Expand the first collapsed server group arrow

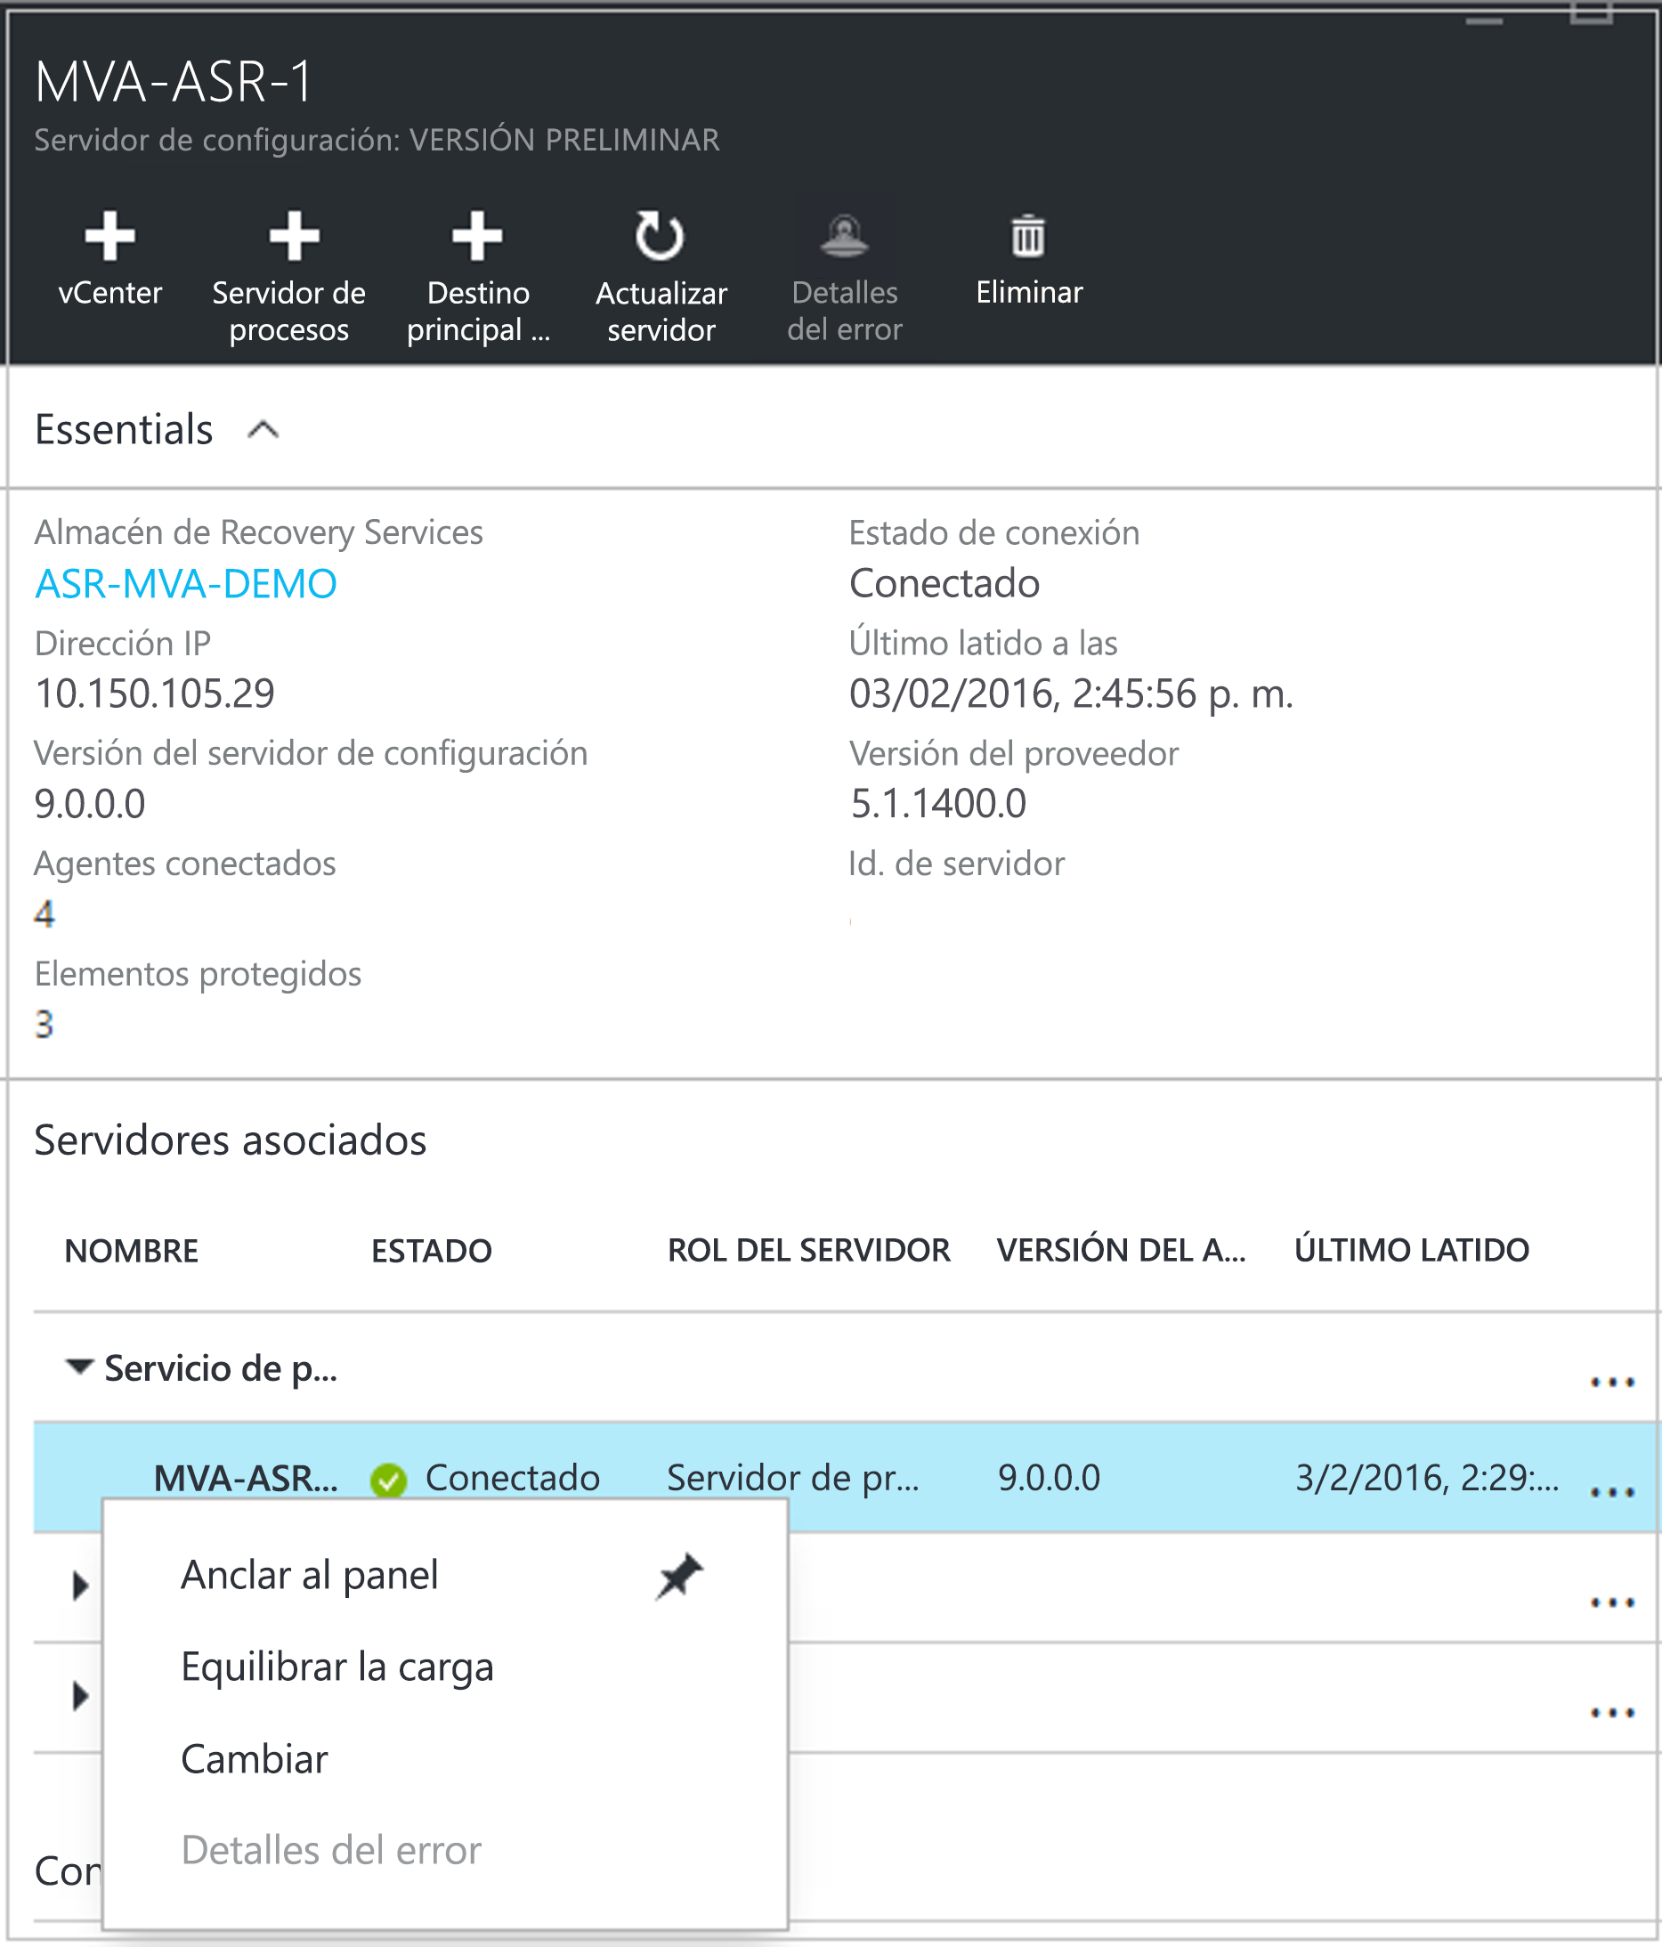click(x=81, y=1586)
